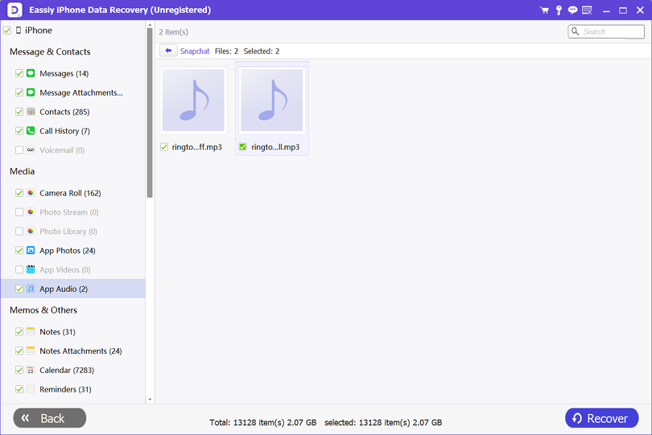Click the Voicemail tape icon
This screenshot has height=435, width=652.
coord(31,150)
